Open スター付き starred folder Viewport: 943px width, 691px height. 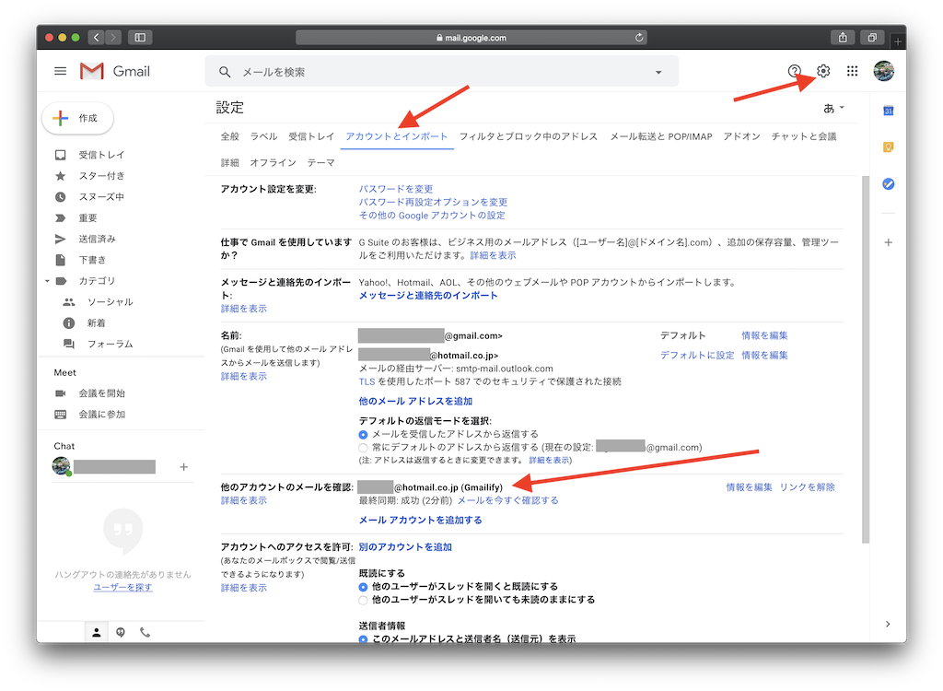101,176
